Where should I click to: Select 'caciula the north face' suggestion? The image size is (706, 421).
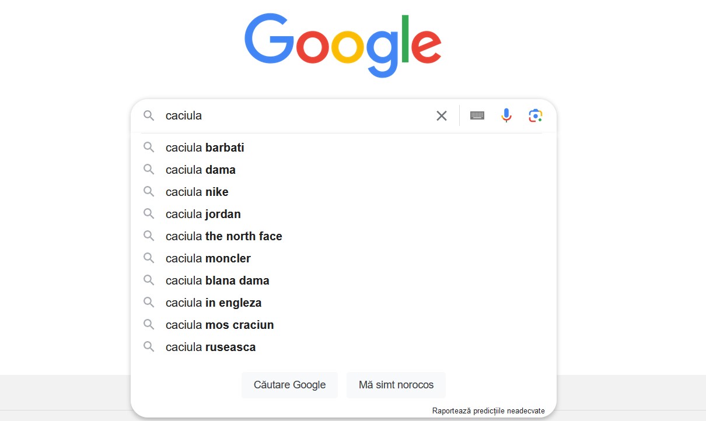(224, 236)
